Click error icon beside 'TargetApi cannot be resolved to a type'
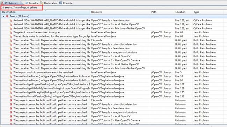 point(11,32)
